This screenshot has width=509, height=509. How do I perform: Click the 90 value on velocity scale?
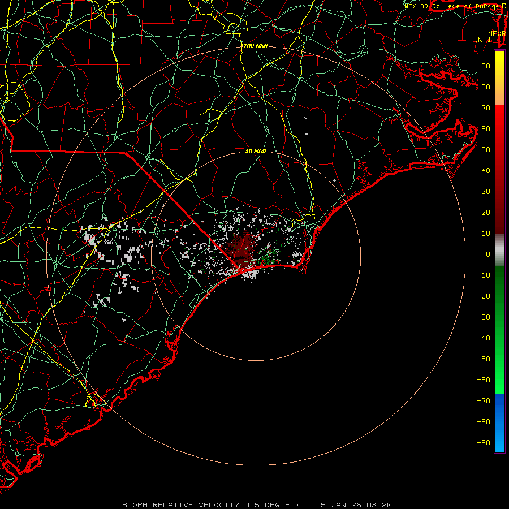tap(486, 66)
